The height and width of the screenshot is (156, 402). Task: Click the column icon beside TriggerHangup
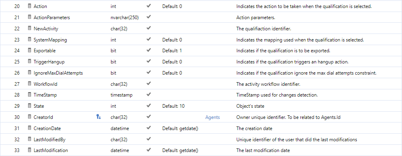30,62
